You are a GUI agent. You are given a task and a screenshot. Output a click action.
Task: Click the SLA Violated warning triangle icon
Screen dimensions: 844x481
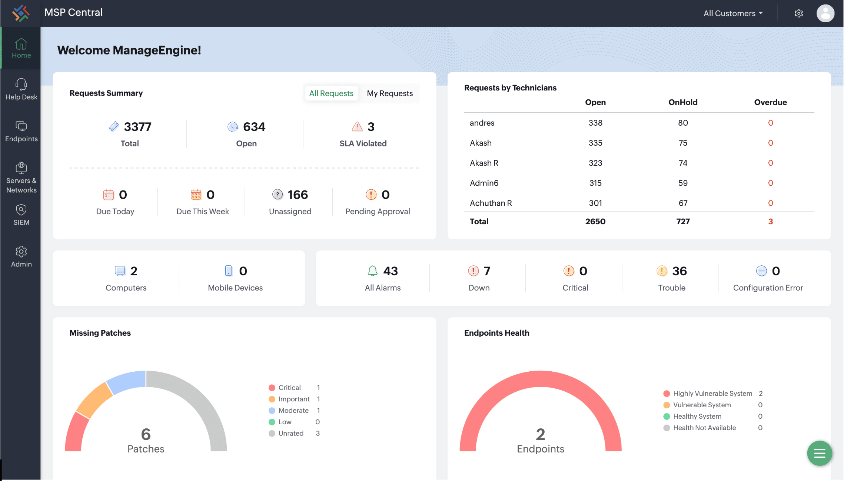[357, 127]
